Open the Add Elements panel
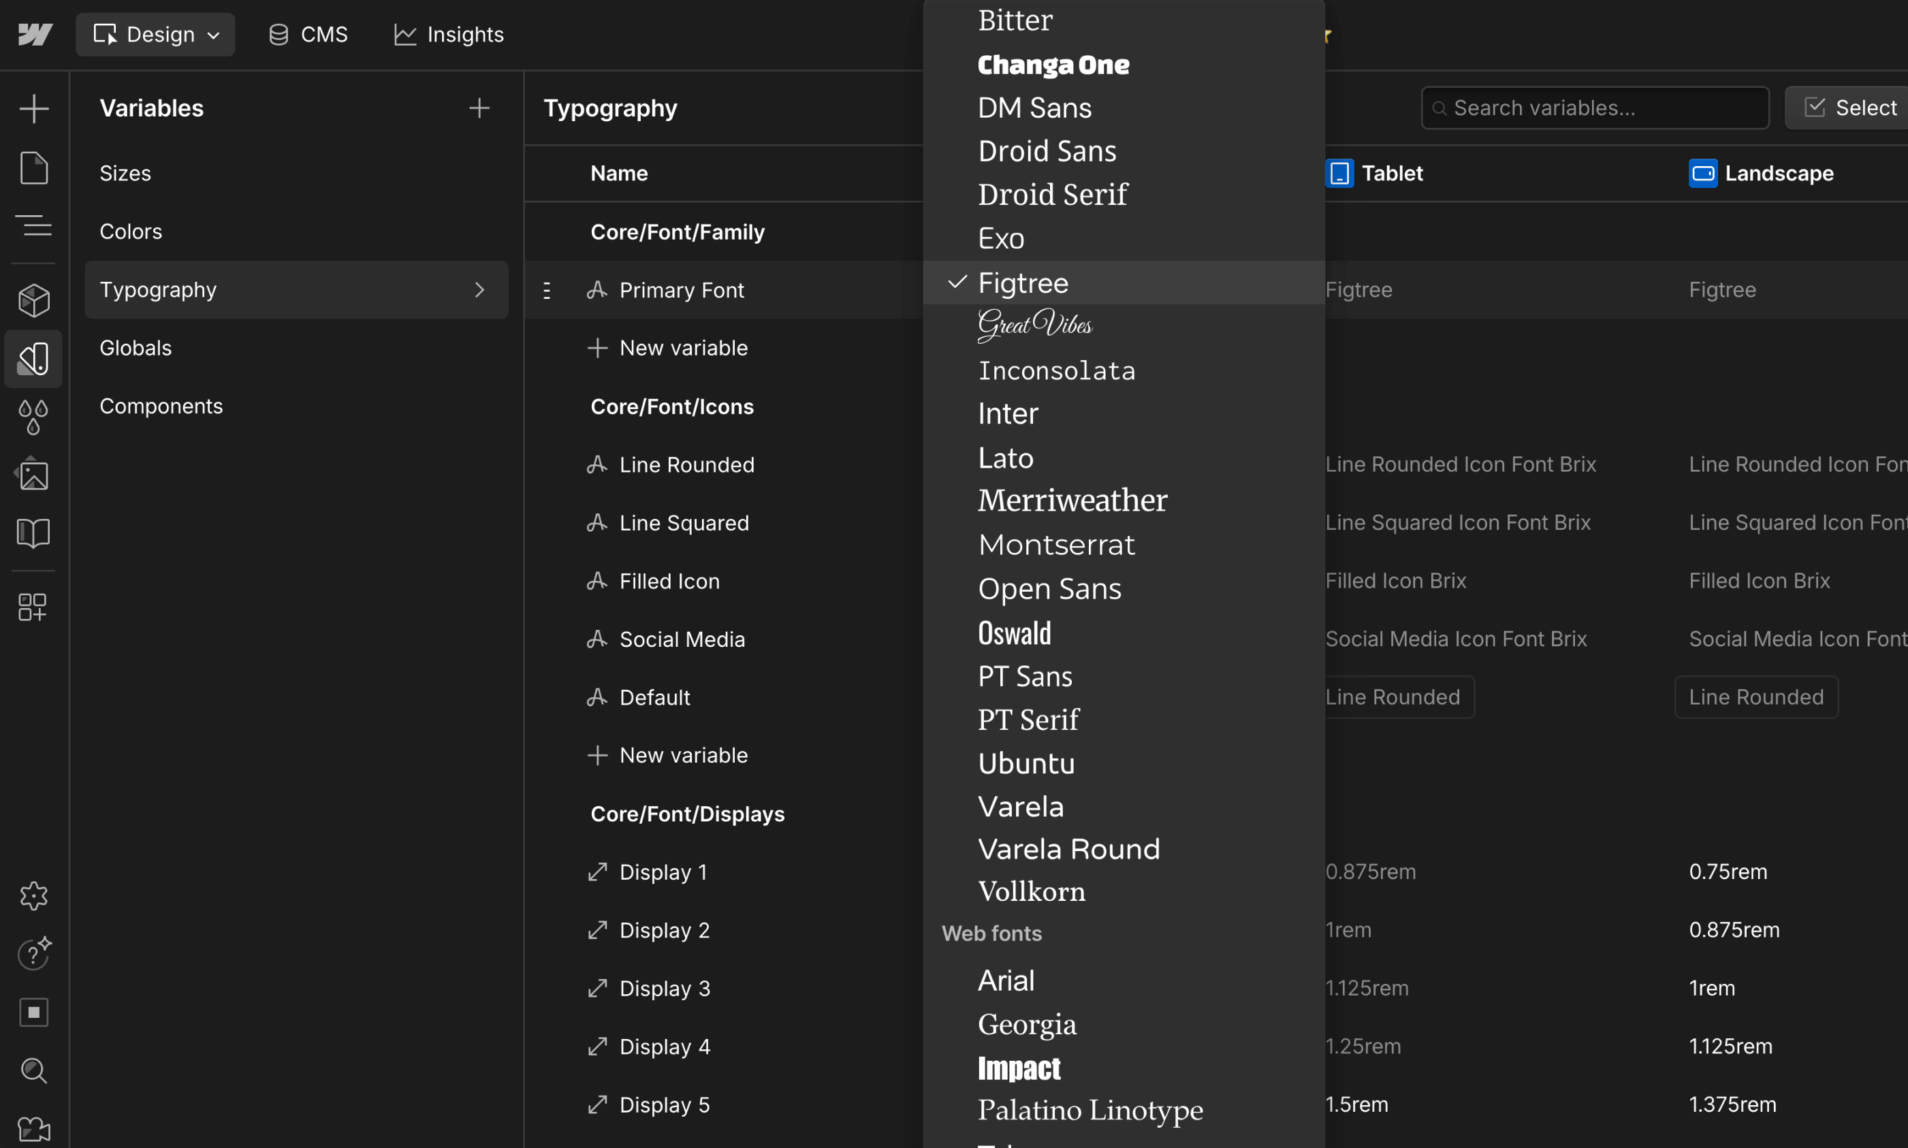 coord(34,108)
